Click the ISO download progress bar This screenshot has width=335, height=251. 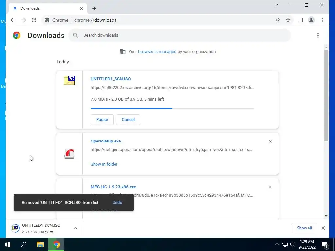coord(172,109)
